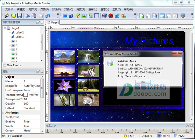Open the 发布(U) menu
The width and height of the screenshot is (195, 139).
pos(93,9)
